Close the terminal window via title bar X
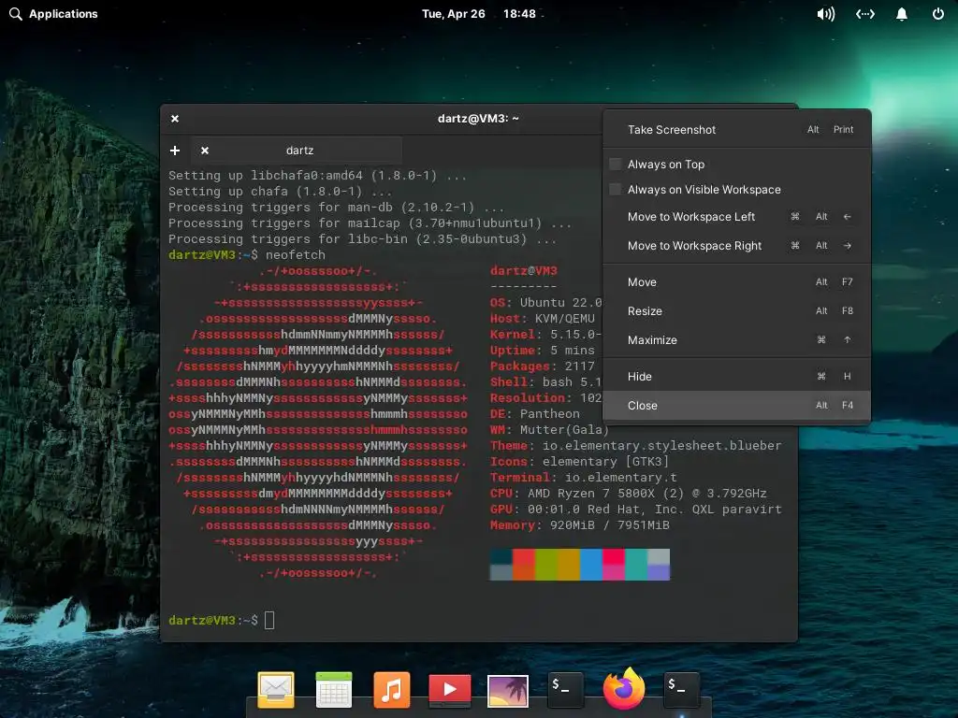The height and width of the screenshot is (718, 958). 175,119
